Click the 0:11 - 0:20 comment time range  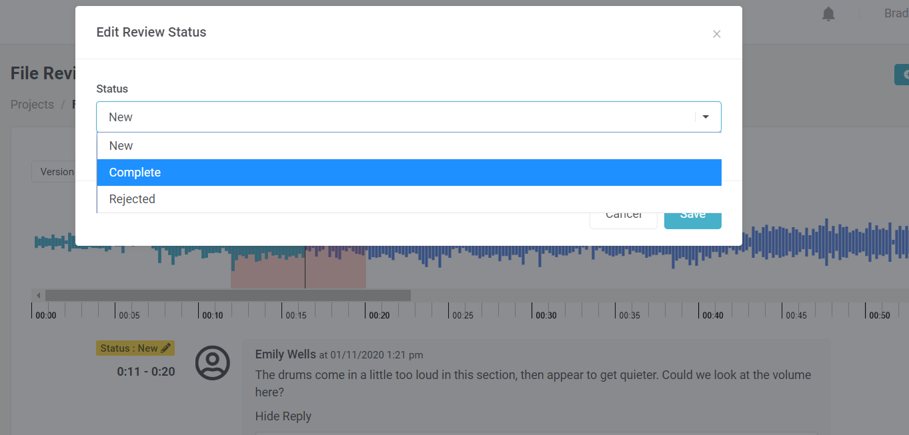point(146,372)
